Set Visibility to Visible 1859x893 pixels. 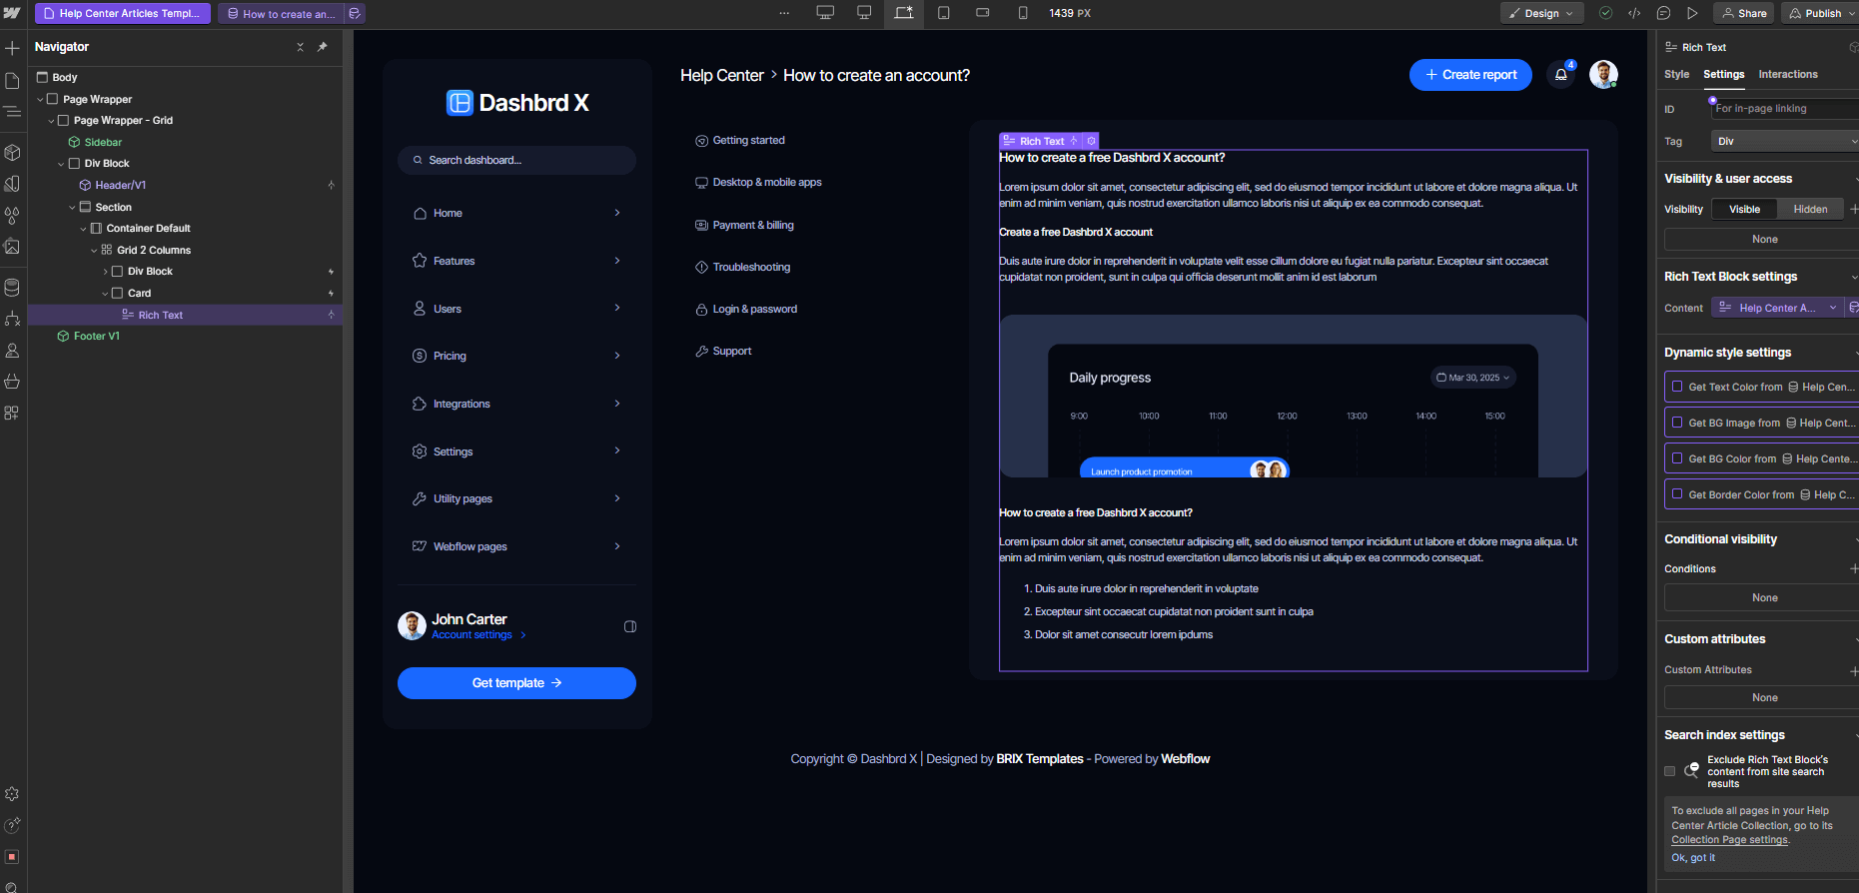[1745, 209]
